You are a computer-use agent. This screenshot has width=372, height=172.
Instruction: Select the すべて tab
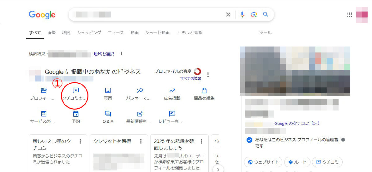pyautogui.click(x=35, y=32)
